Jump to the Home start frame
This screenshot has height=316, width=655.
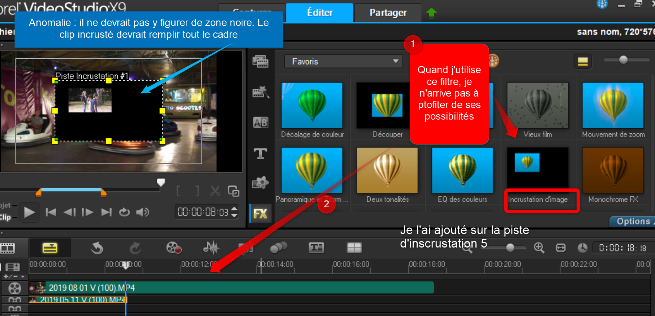(x=51, y=212)
